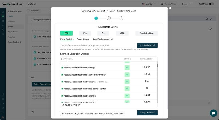
Task: Open the video camera icon in sidebar
Action: pyautogui.click(x=3, y=103)
